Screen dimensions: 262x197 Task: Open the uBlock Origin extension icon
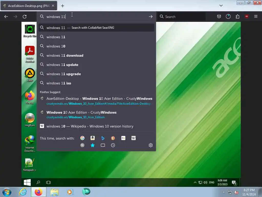(x=247, y=16)
